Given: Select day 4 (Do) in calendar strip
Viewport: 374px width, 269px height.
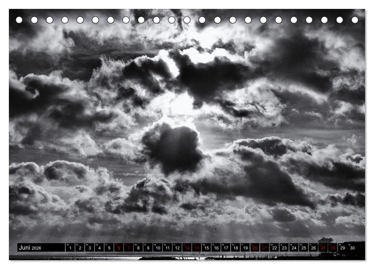Looking at the screenshot, I should click(x=99, y=248).
